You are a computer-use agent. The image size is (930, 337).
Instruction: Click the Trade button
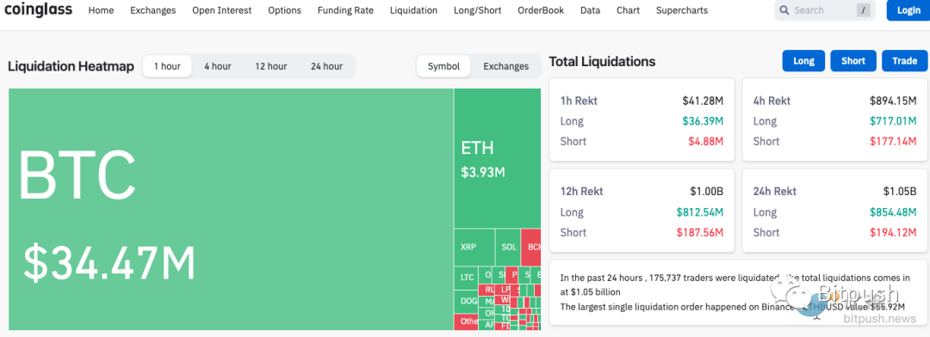coord(904,61)
